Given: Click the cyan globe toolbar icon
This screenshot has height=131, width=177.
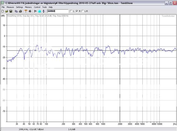Looking at the screenshot, I should (39, 11).
